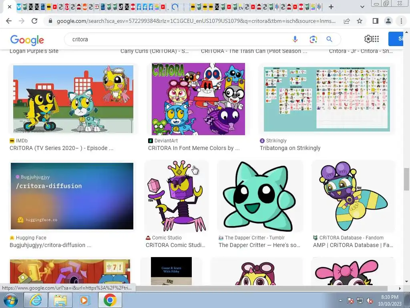Click the Google logo
This screenshot has width=410, height=308.
point(27,40)
